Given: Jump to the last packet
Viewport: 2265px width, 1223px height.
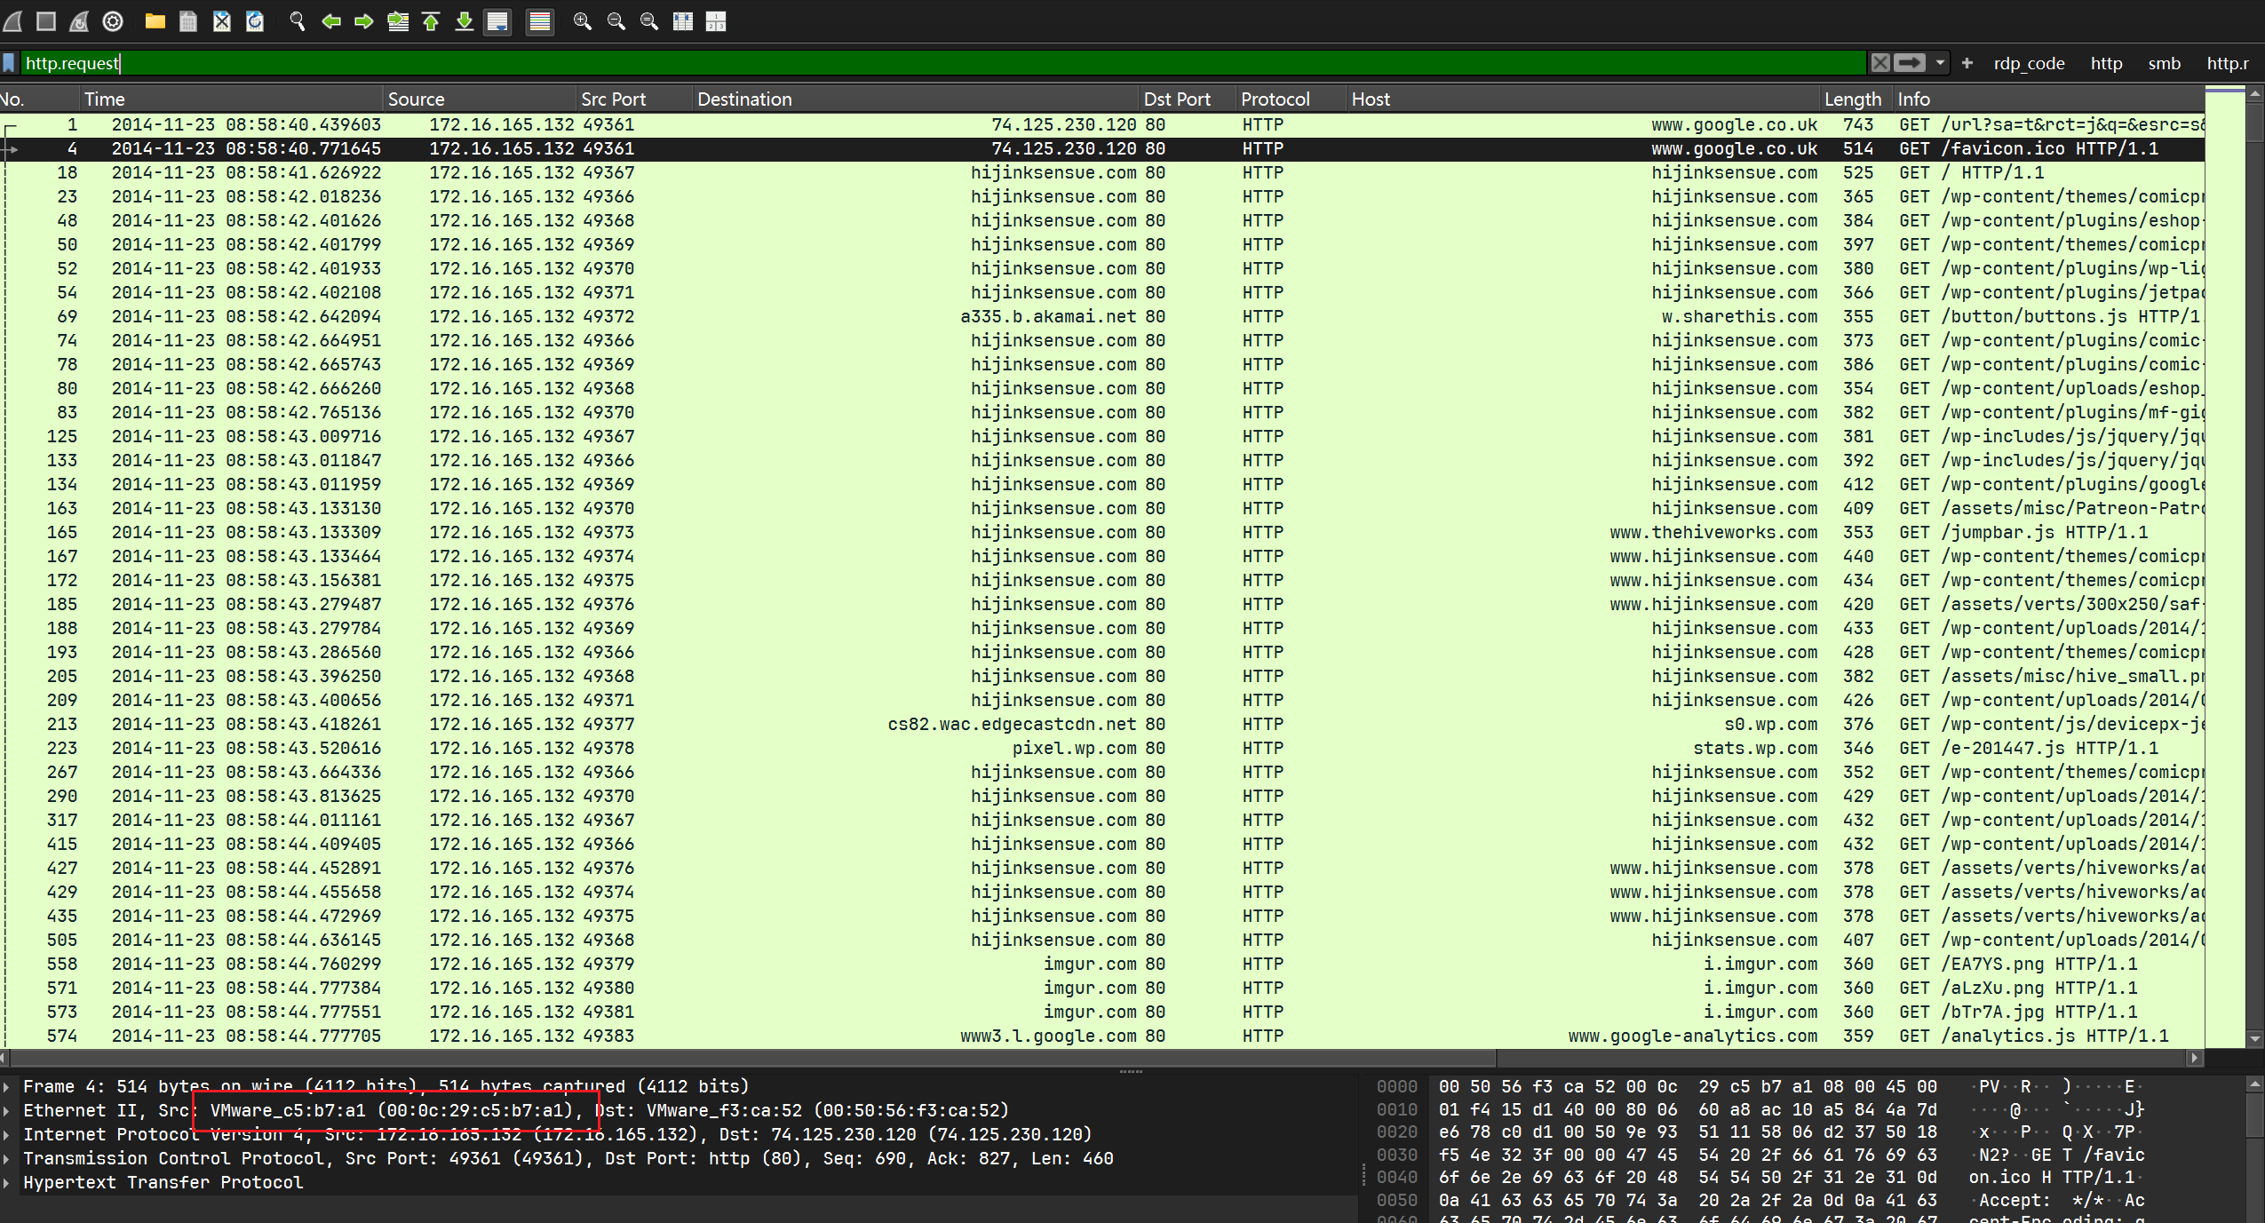Looking at the screenshot, I should click(465, 21).
